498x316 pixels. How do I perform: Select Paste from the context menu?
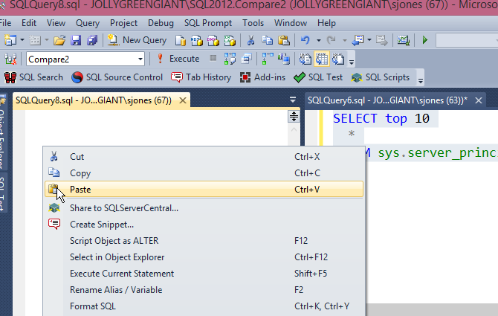pos(80,190)
